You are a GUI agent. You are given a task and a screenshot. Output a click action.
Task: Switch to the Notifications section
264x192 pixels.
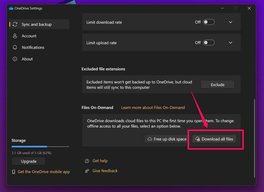point(33,48)
